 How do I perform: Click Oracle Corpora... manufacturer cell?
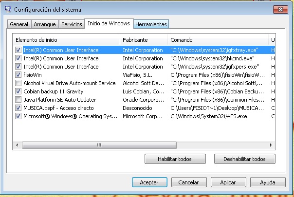[144, 100]
